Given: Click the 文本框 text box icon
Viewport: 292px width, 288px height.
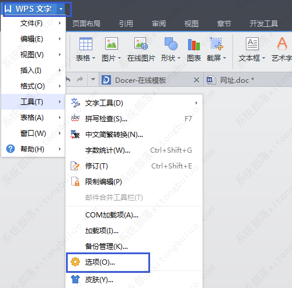Looking at the screenshot, I should point(252,44).
